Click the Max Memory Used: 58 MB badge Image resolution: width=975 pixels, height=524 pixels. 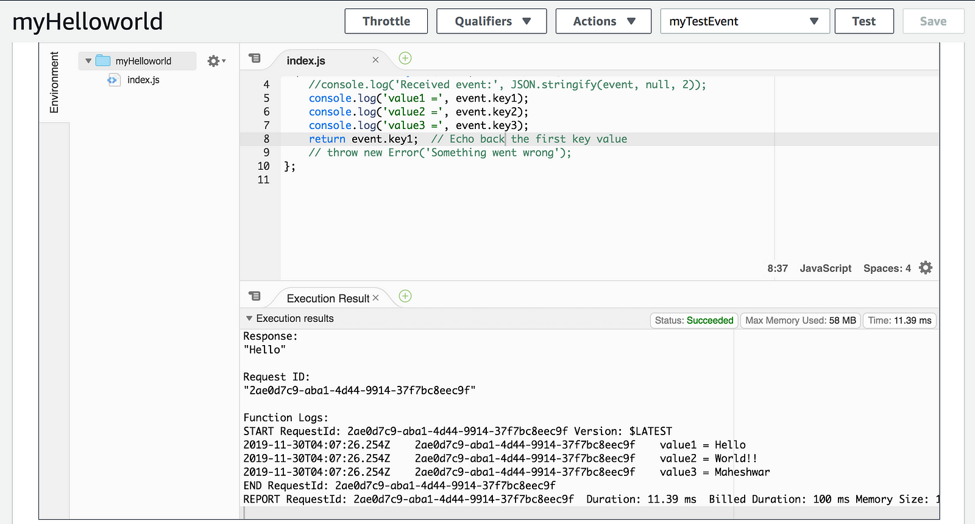pyautogui.click(x=801, y=321)
